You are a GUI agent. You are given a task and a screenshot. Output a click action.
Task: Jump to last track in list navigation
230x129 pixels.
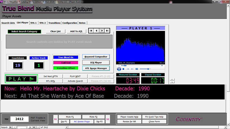tap(108, 31)
